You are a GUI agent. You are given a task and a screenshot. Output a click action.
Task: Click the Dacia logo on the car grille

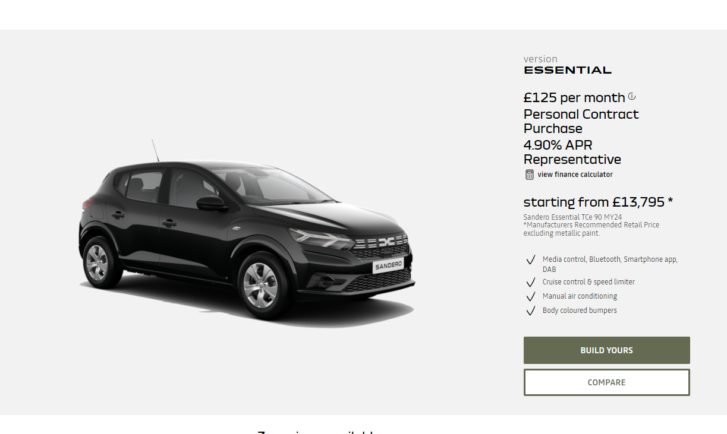tap(386, 242)
